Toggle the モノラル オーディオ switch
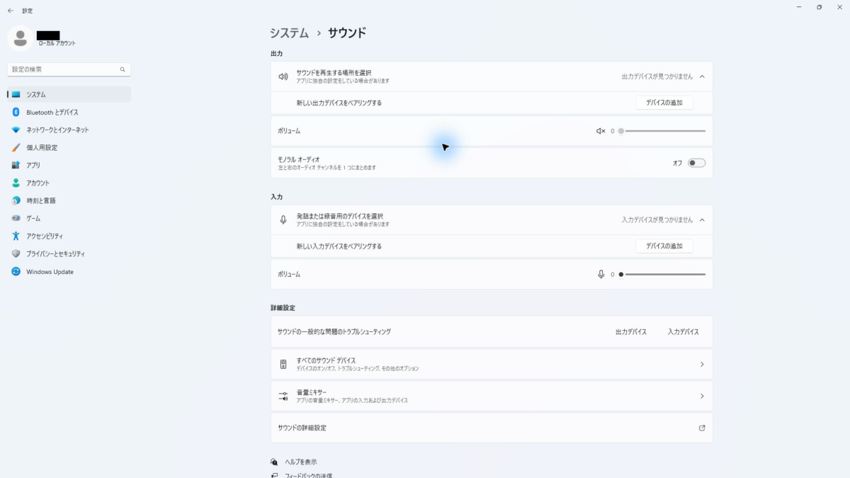This screenshot has height=478, width=850. pos(696,163)
